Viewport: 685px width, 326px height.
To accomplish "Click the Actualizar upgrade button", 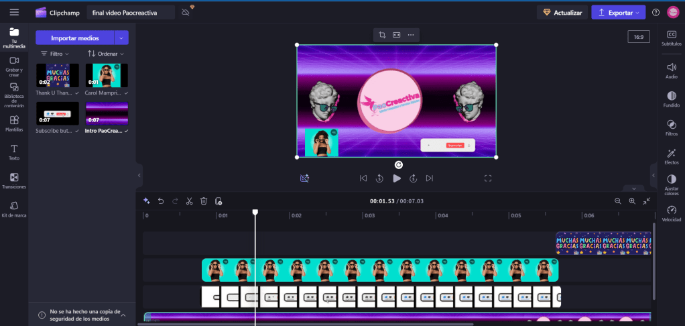I will pos(562,12).
